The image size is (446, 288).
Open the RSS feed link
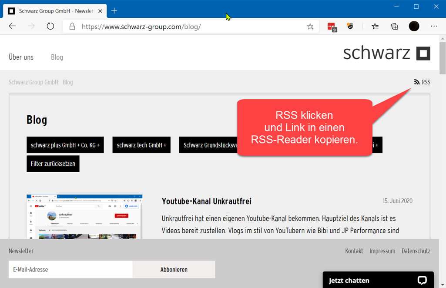tap(422, 82)
